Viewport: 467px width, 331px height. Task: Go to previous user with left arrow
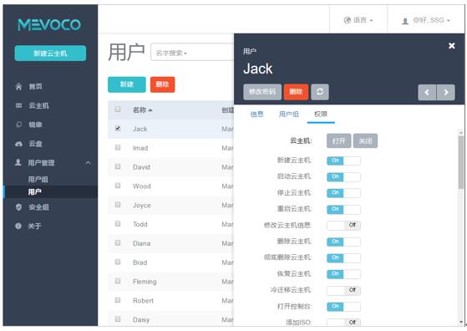(427, 92)
